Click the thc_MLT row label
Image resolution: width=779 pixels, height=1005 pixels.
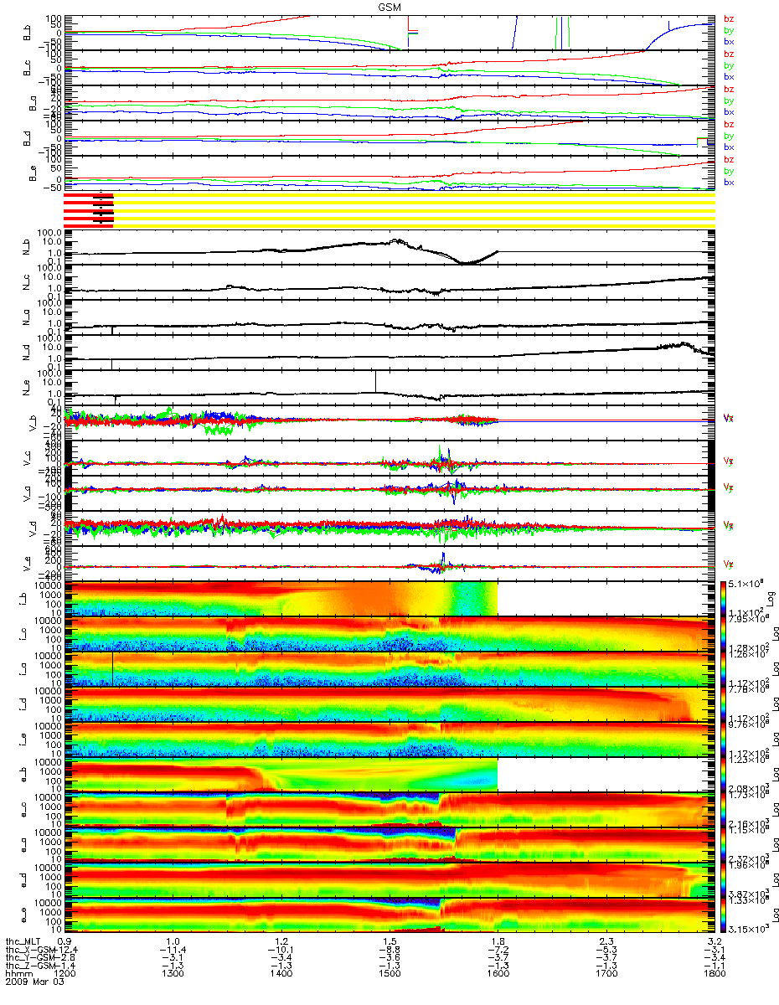(x=23, y=943)
